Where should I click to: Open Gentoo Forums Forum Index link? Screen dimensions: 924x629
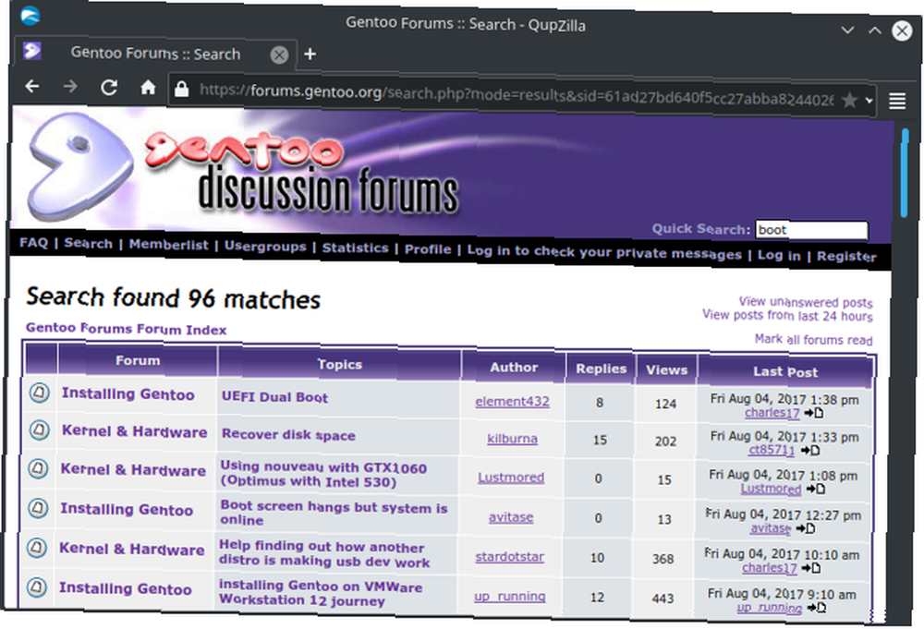[126, 329]
